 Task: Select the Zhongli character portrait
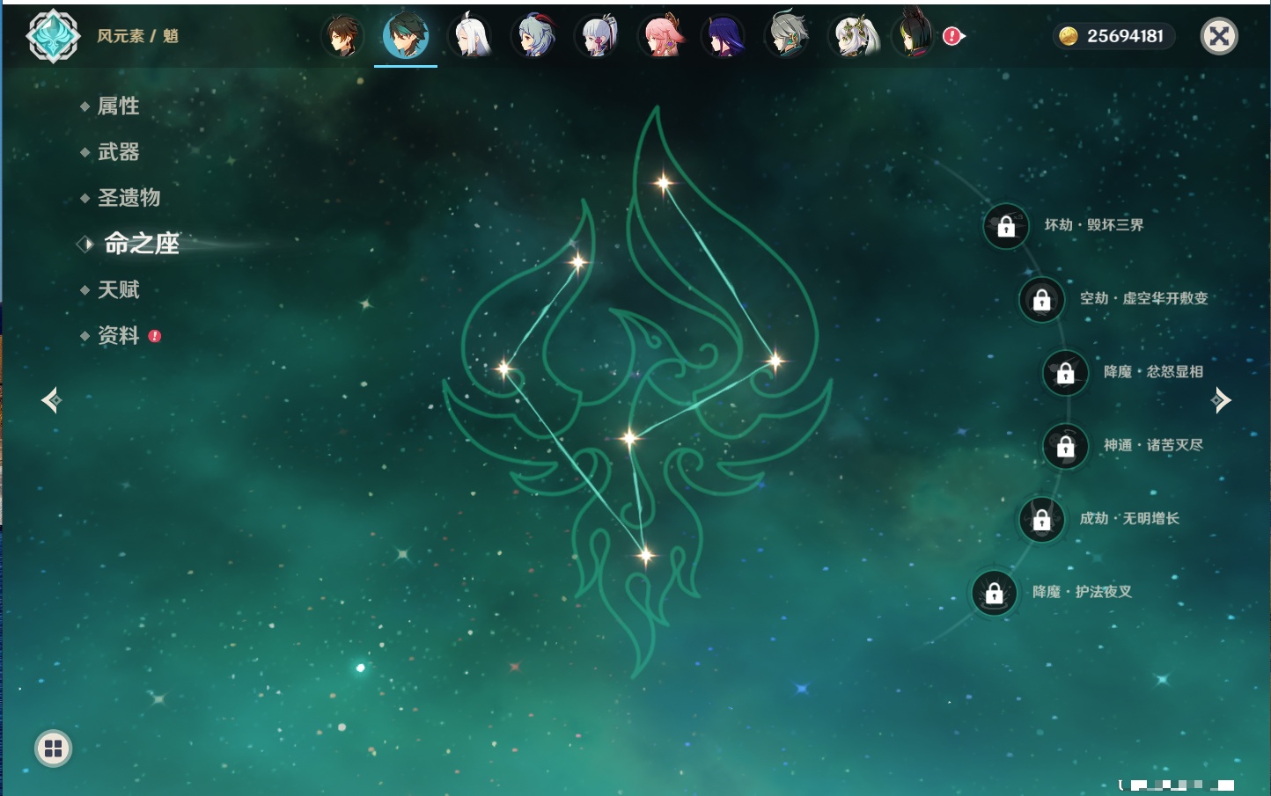coord(342,37)
